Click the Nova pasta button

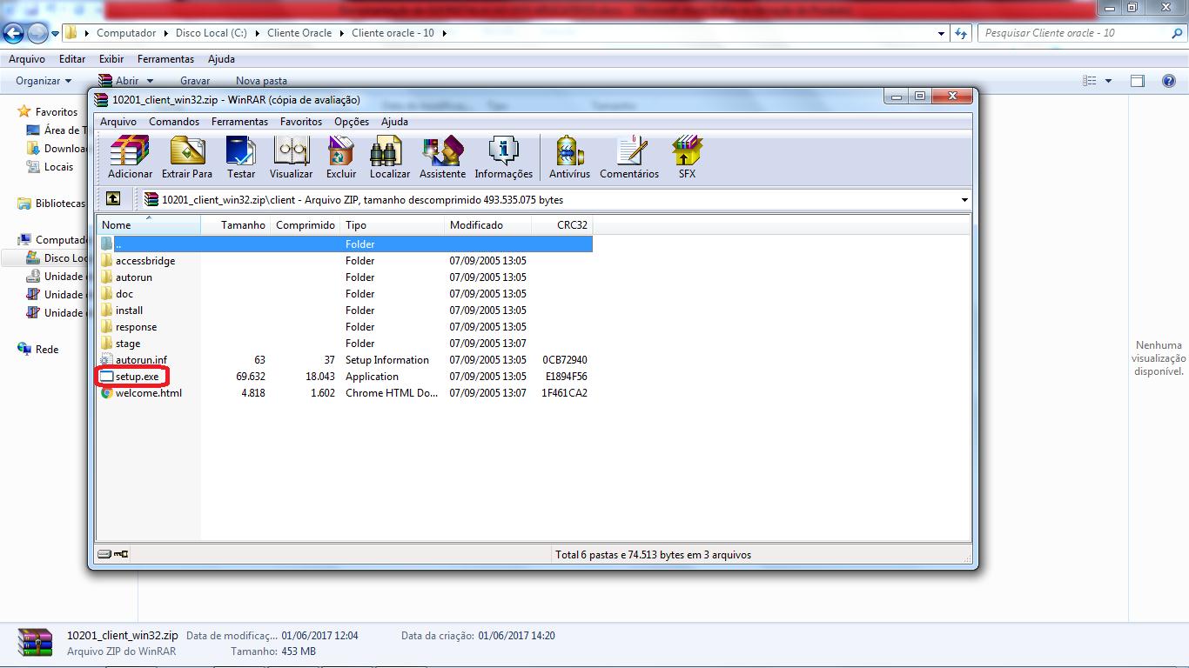pyautogui.click(x=261, y=81)
